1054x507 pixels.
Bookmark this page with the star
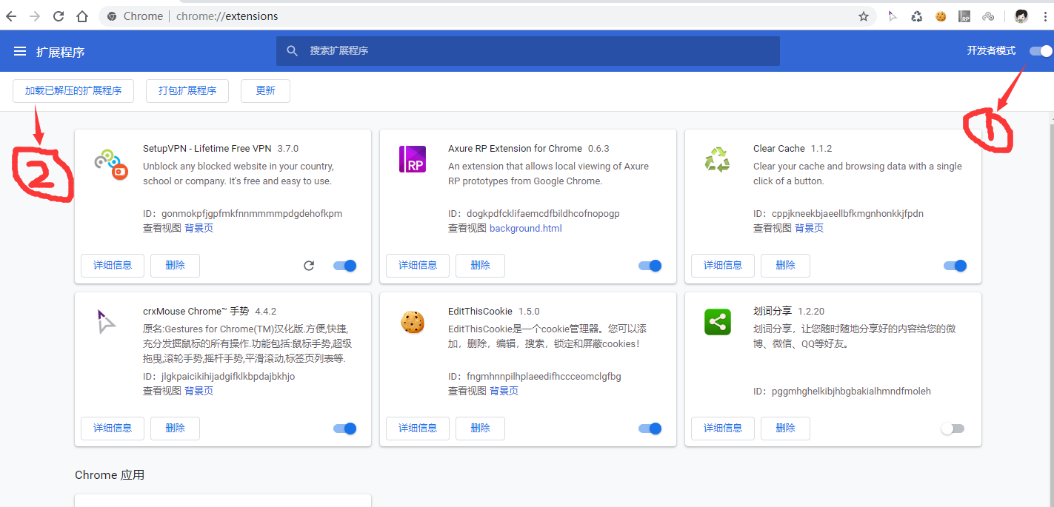pyautogui.click(x=863, y=16)
